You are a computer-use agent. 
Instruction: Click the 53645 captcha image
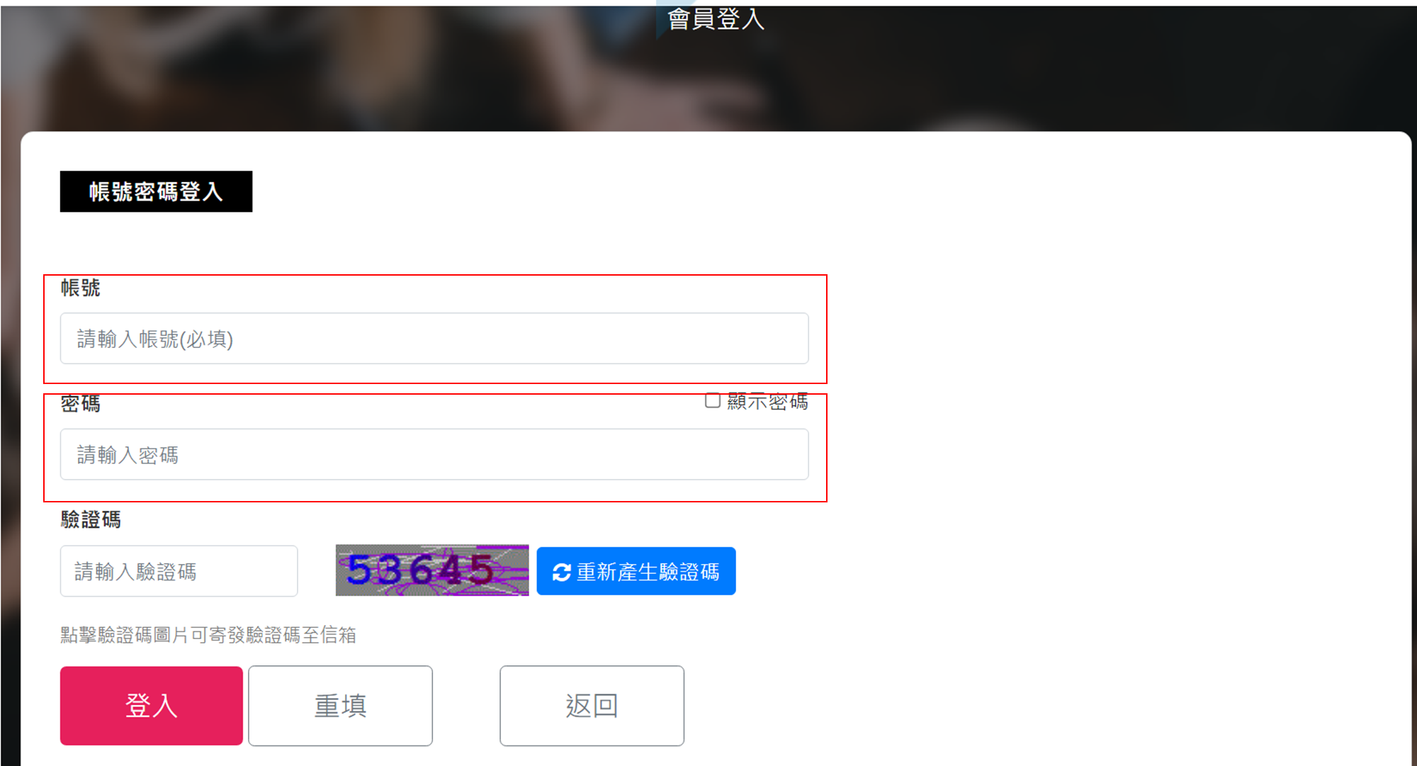pyautogui.click(x=432, y=570)
